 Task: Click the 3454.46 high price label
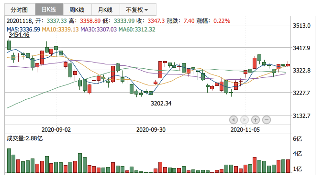coord(19,35)
